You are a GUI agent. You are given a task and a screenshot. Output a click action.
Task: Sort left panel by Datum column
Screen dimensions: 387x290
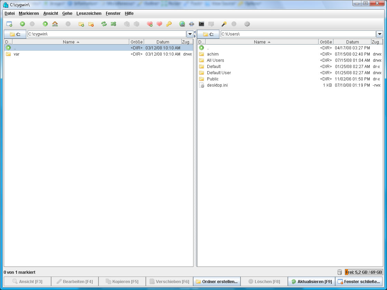click(x=163, y=42)
